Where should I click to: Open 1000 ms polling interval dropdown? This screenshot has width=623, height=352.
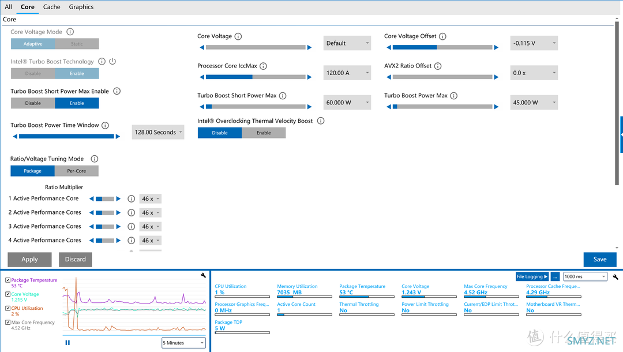coord(586,276)
